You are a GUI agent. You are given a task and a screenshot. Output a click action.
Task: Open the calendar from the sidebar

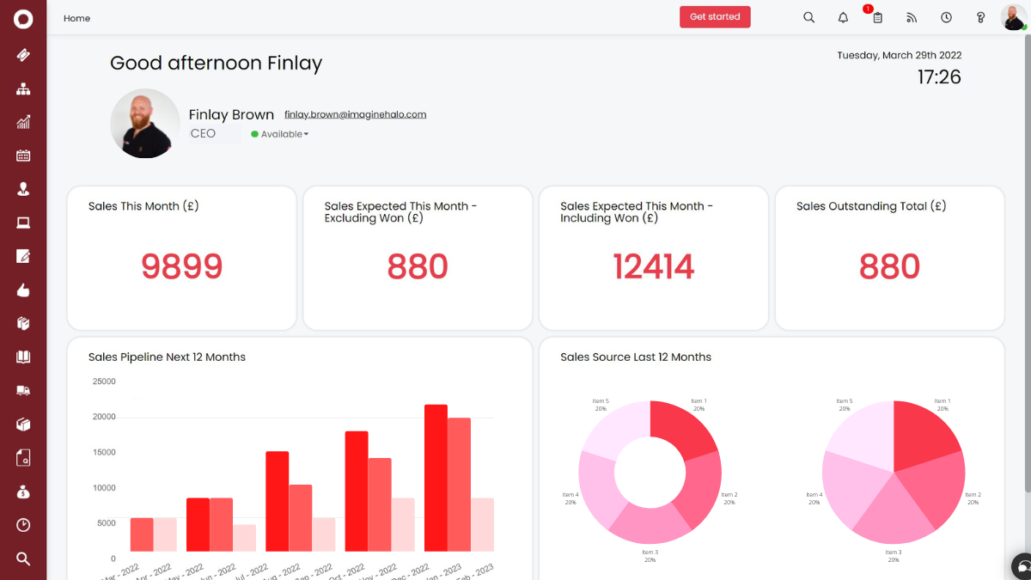click(22, 156)
